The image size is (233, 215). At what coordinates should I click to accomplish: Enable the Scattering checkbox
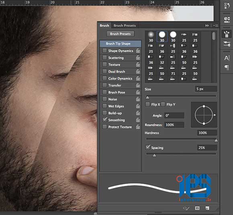coord(104,58)
